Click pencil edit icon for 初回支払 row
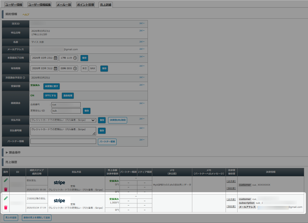The height and width of the screenshot is (223, 308). pyautogui.click(x=6, y=180)
